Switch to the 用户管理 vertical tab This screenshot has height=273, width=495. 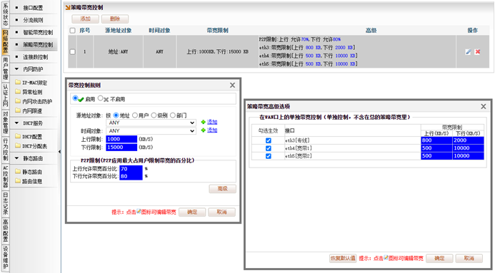click(x=6, y=68)
